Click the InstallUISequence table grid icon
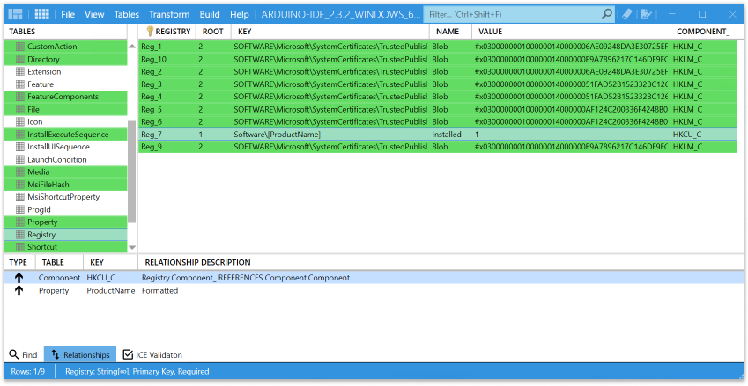 click(19, 147)
